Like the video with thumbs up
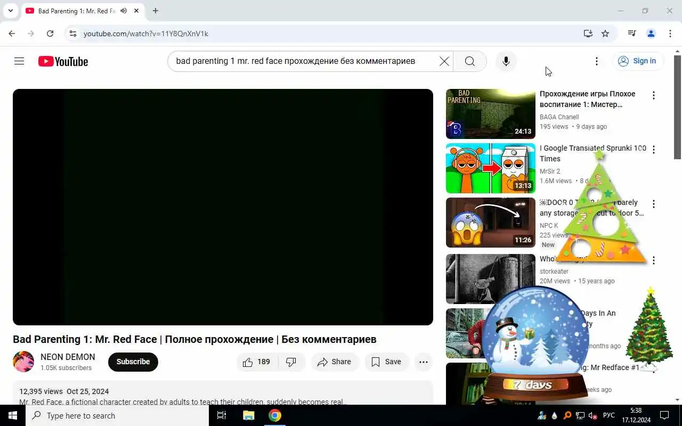The height and width of the screenshot is (426, 682). (256, 362)
